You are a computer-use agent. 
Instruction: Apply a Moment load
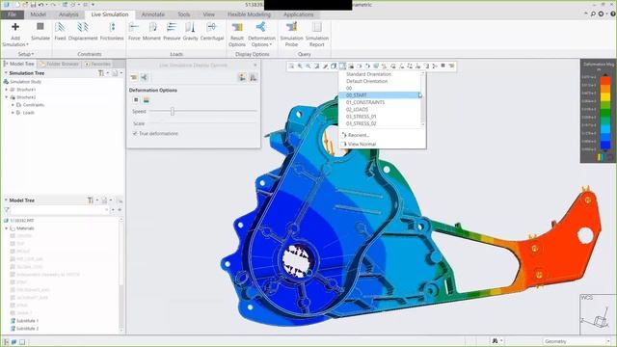[151, 31]
